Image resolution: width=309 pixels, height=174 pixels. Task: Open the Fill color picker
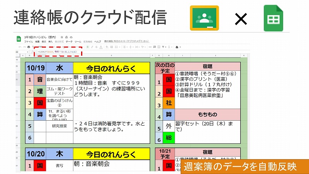107,47
